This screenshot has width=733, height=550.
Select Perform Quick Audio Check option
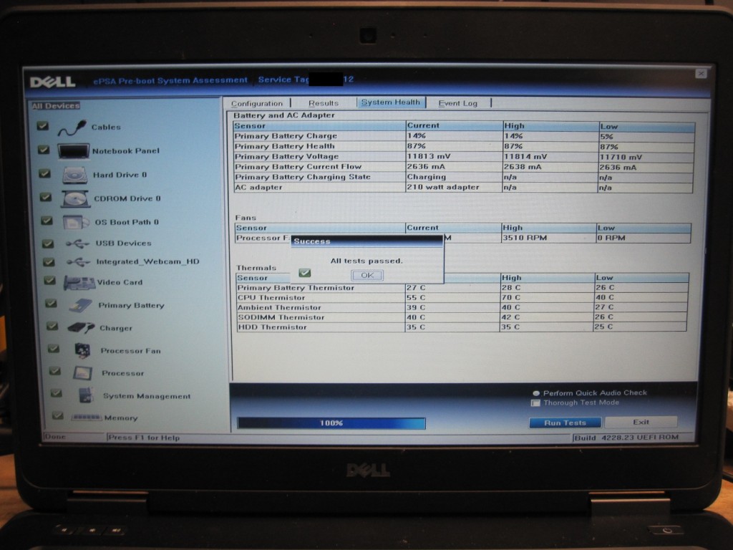tap(535, 393)
